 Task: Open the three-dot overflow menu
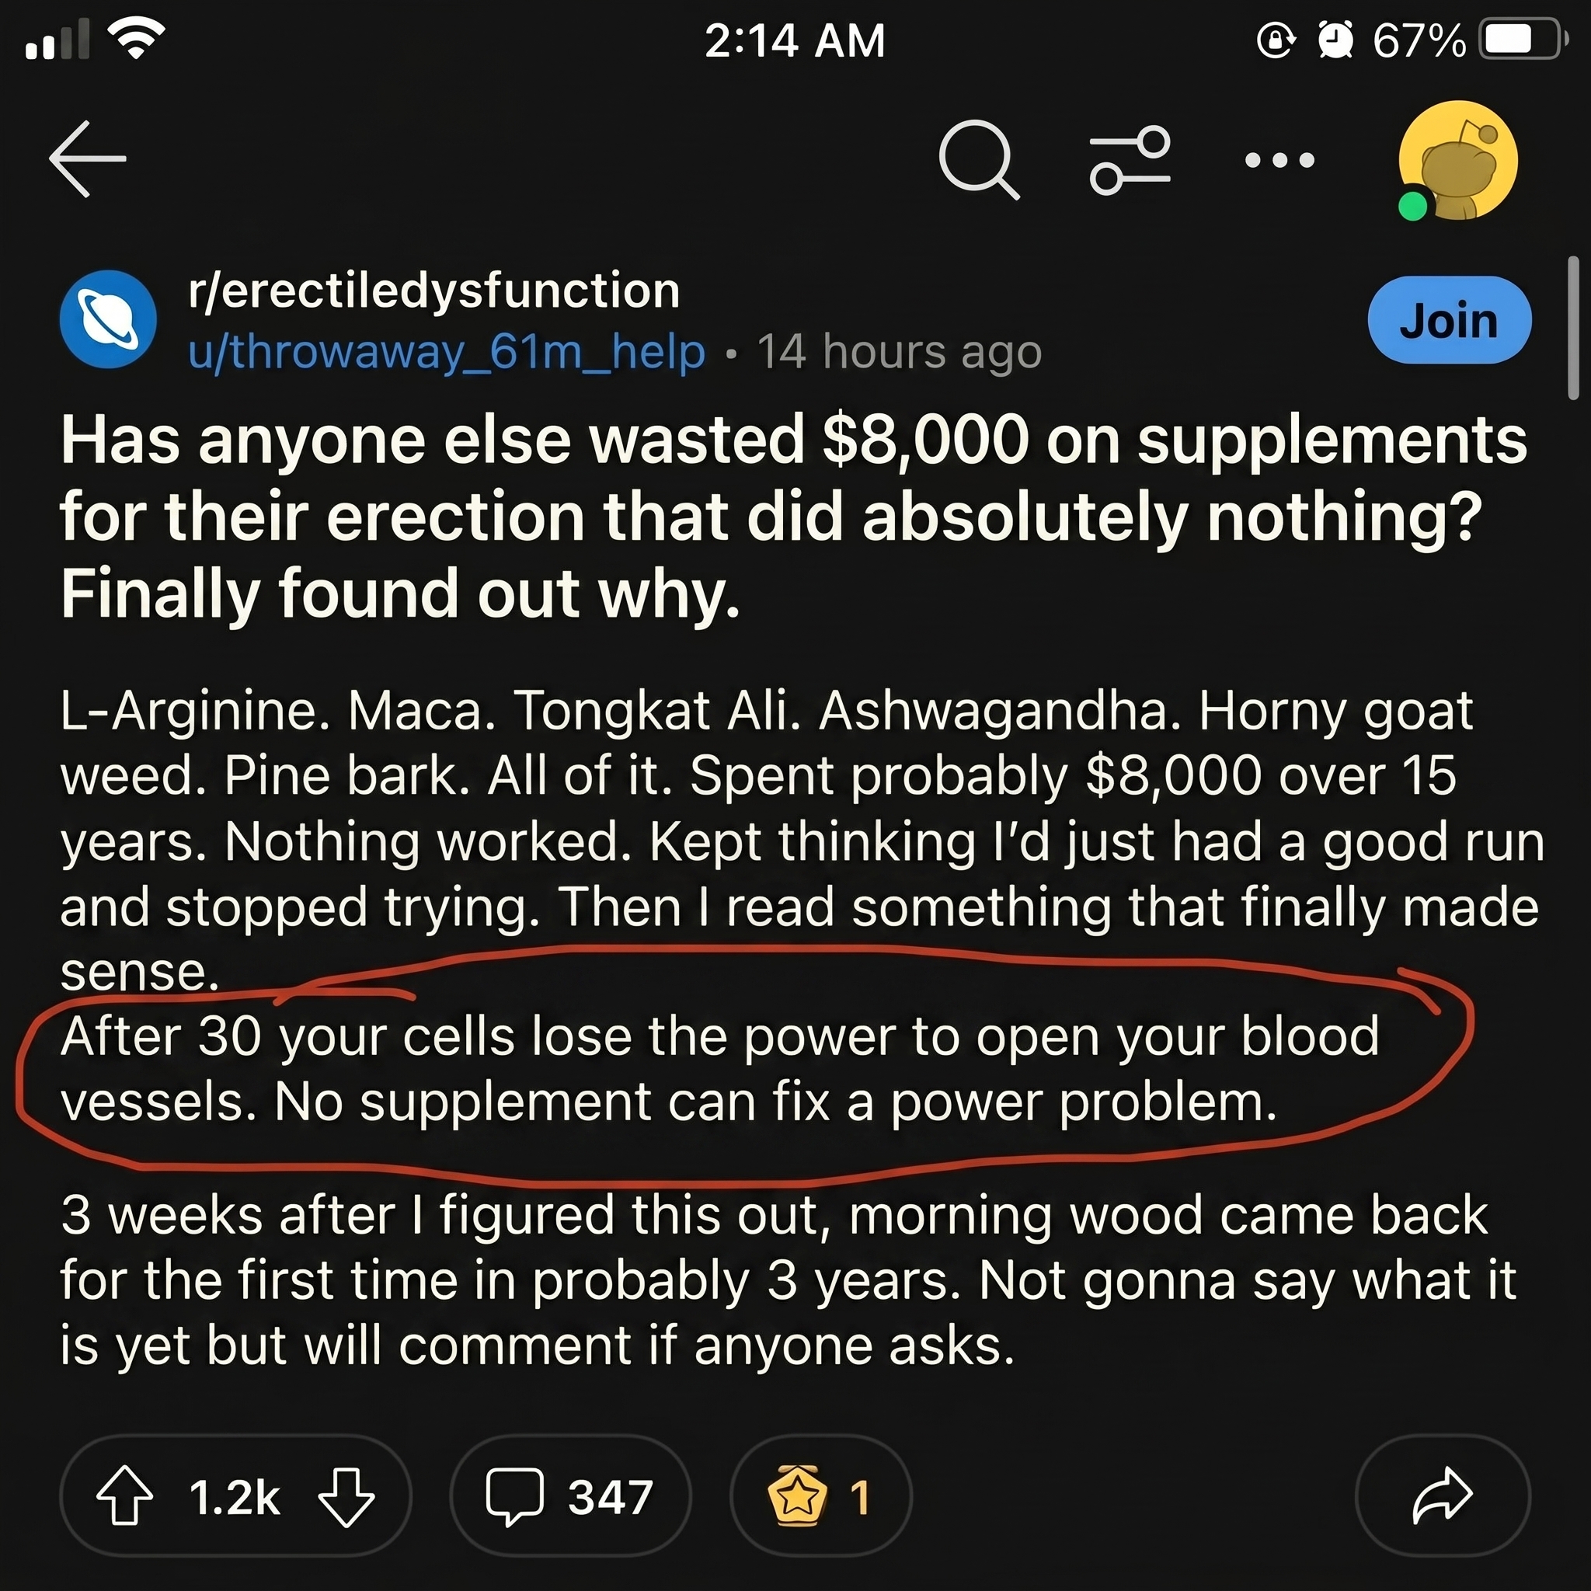pos(1279,160)
